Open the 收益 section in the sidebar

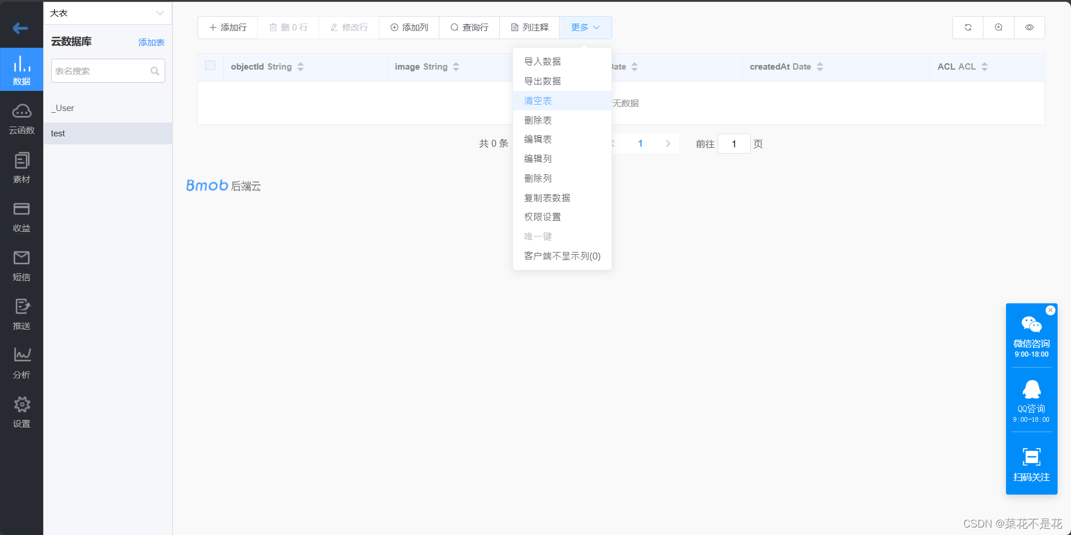pyautogui.click(x=21, y=216)
